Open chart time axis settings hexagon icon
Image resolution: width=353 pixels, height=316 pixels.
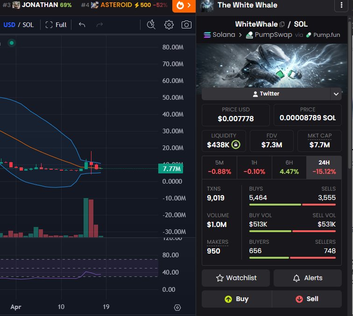pos(177,308)
